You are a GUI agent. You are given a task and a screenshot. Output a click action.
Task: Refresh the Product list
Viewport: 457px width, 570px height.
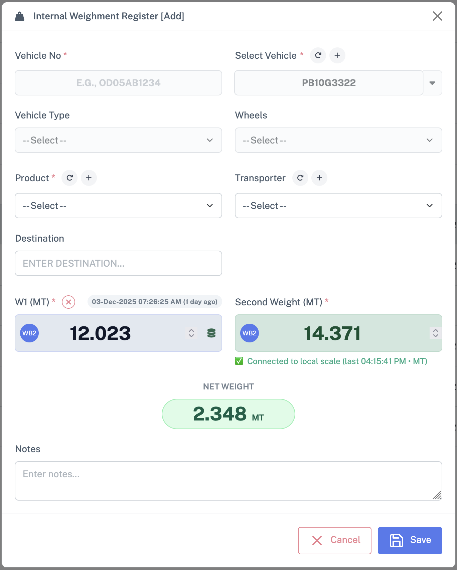(69, 178)
